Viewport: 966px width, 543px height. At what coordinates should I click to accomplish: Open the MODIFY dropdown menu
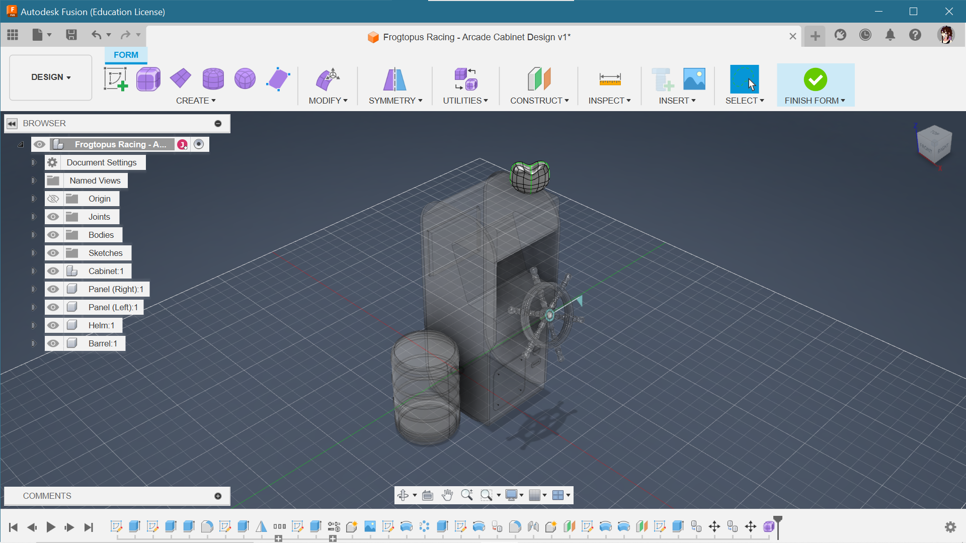pyautogui.click(x=328, y=101)
